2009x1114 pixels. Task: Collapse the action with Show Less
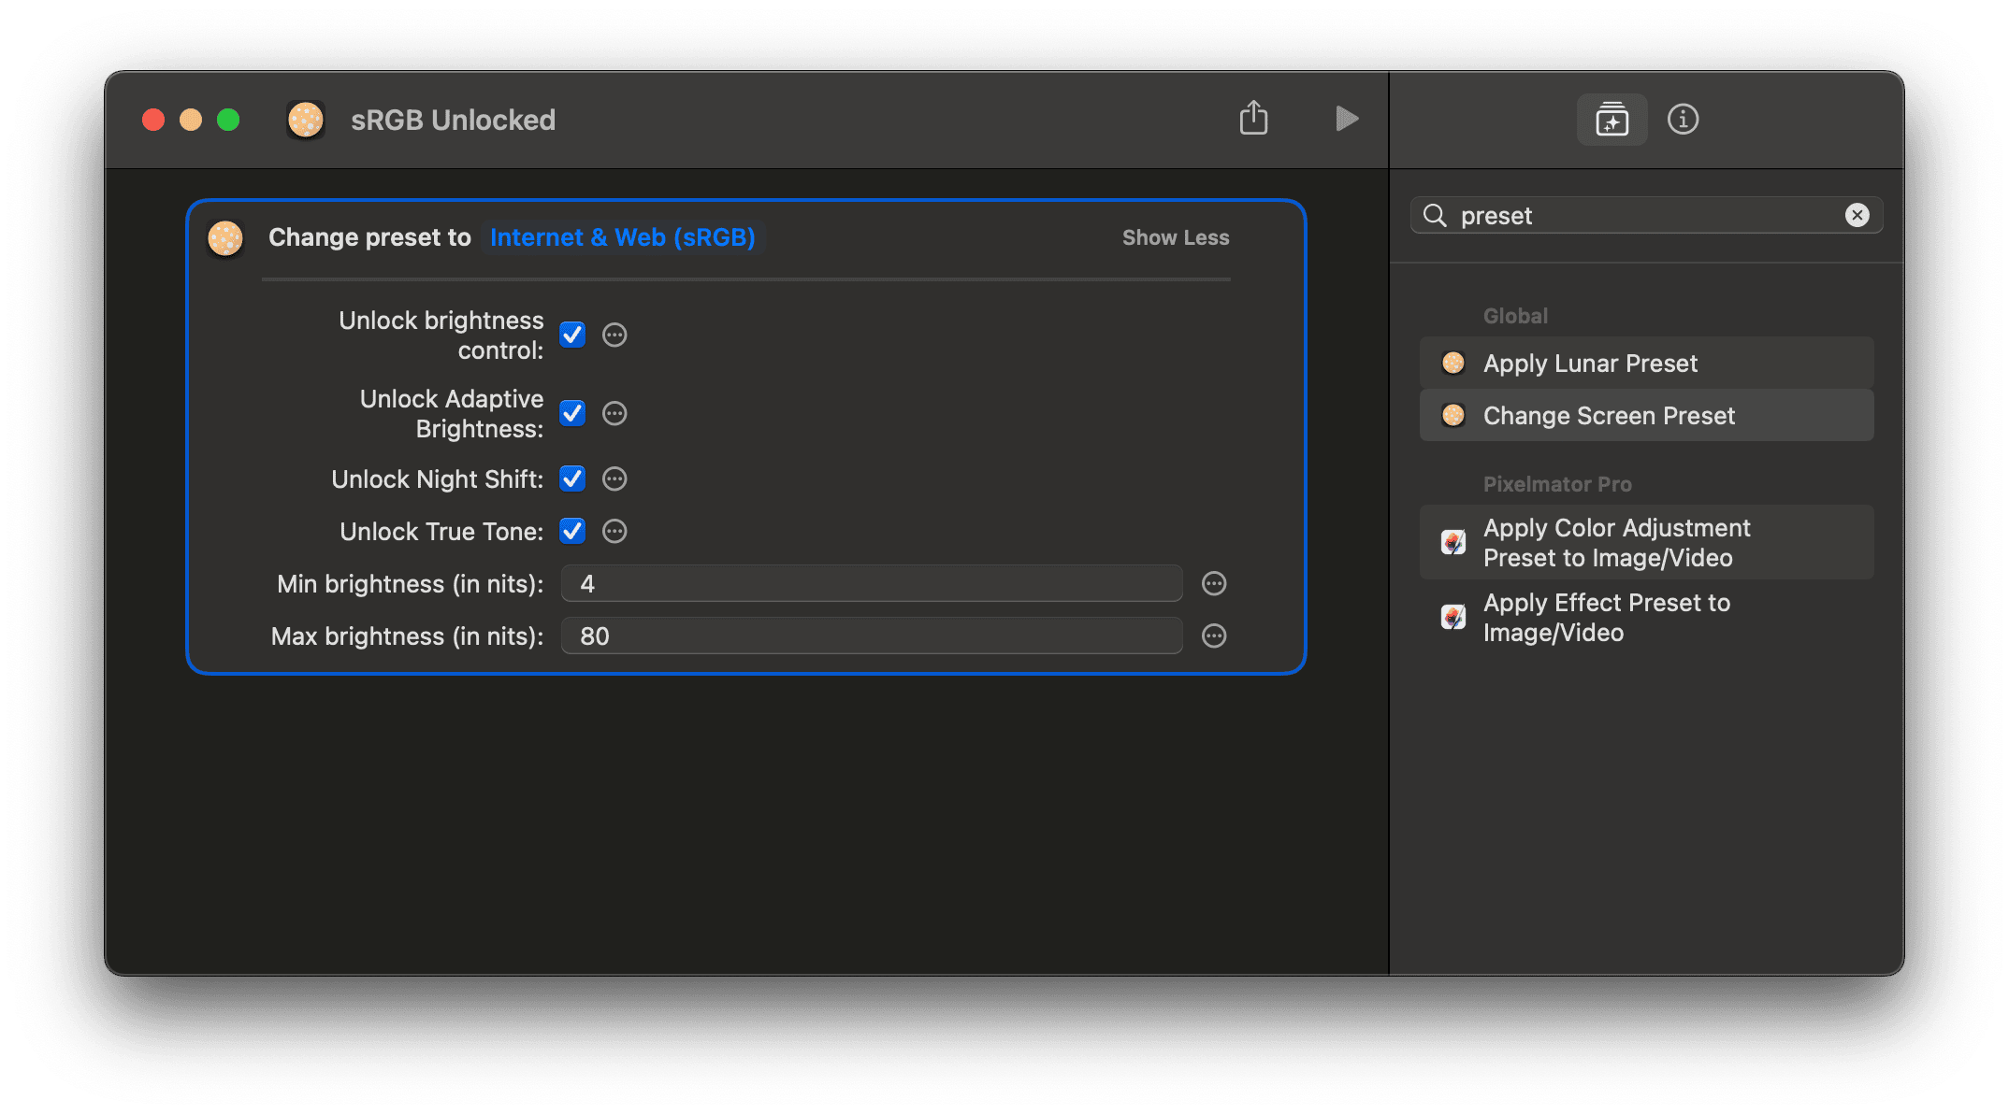(1176, 237)
